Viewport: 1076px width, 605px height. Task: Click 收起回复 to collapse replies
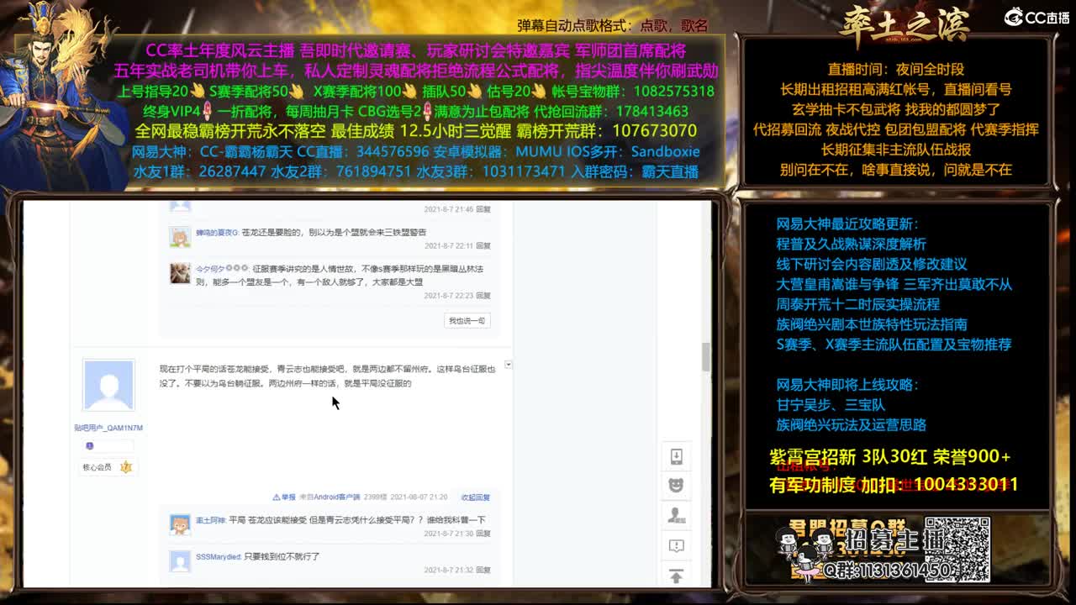point(476,497)
